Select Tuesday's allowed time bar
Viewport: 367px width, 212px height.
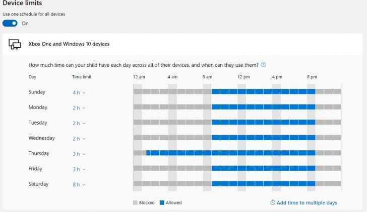263,122
